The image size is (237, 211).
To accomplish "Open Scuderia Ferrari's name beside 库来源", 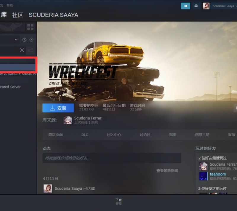I will pyautogui.click(x=88, y=118).
